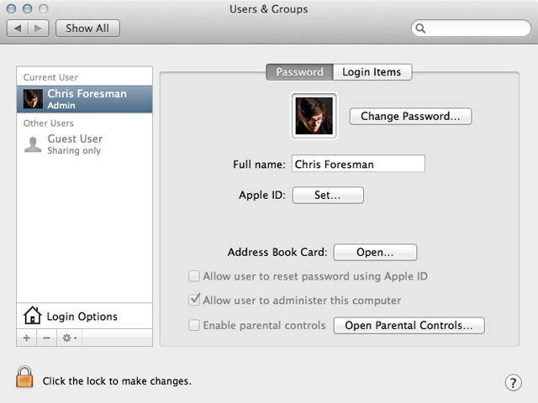Image resolution: width=538 pixels, height=403 pixels.
Task: Click Open Parental Controls button
Action: [x=409, y=325]
